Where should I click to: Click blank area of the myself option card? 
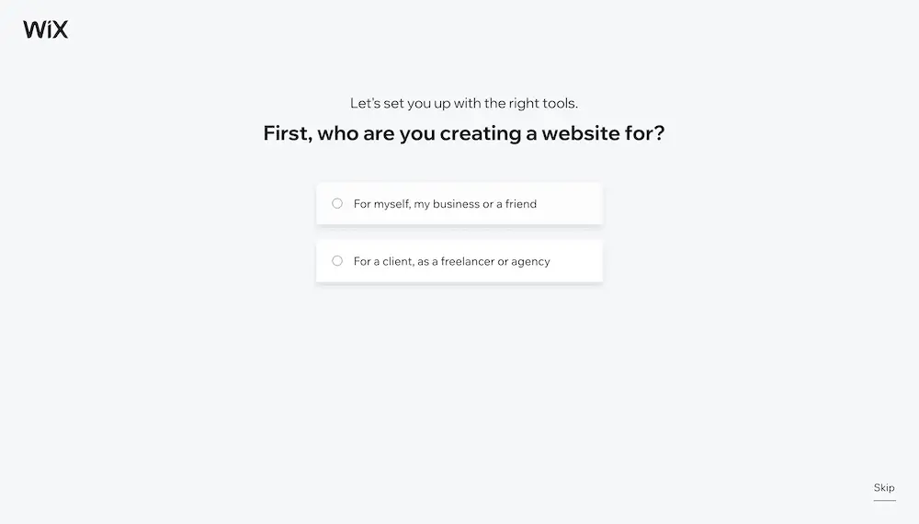pyautogui.click(x=569, y=203)
